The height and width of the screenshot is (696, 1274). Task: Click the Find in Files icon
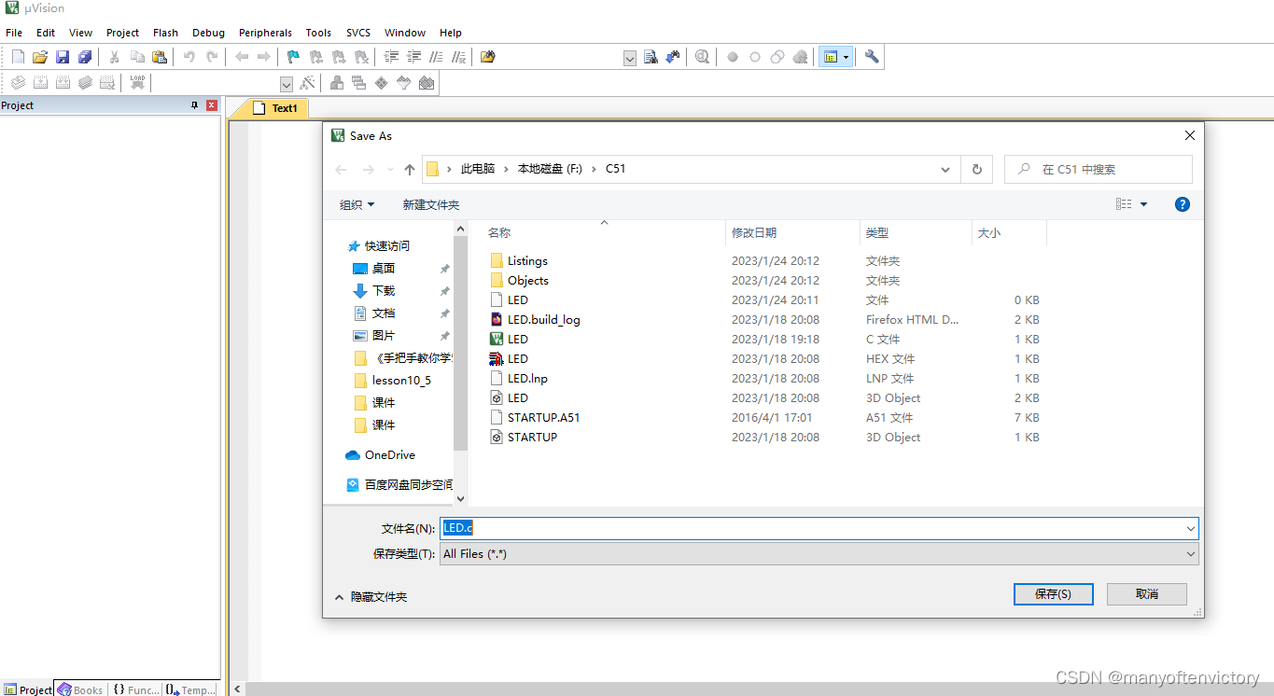tap(488, 57)
